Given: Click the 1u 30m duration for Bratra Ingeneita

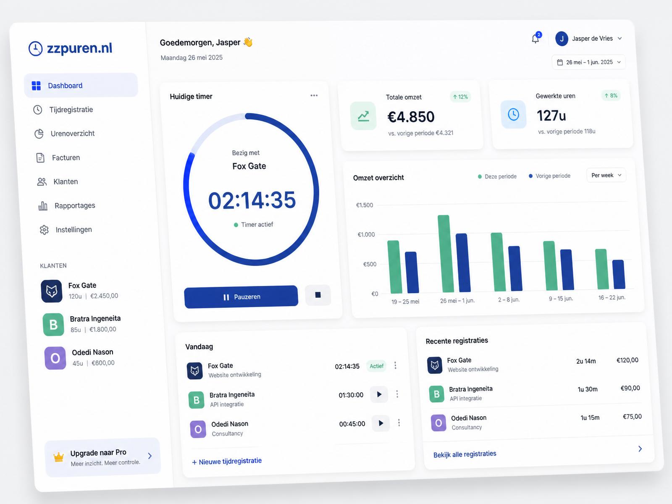Looking at the screenshot, I should (x=588, y=389).
